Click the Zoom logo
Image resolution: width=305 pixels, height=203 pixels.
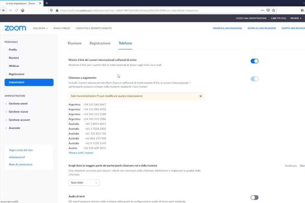[15, 28]
